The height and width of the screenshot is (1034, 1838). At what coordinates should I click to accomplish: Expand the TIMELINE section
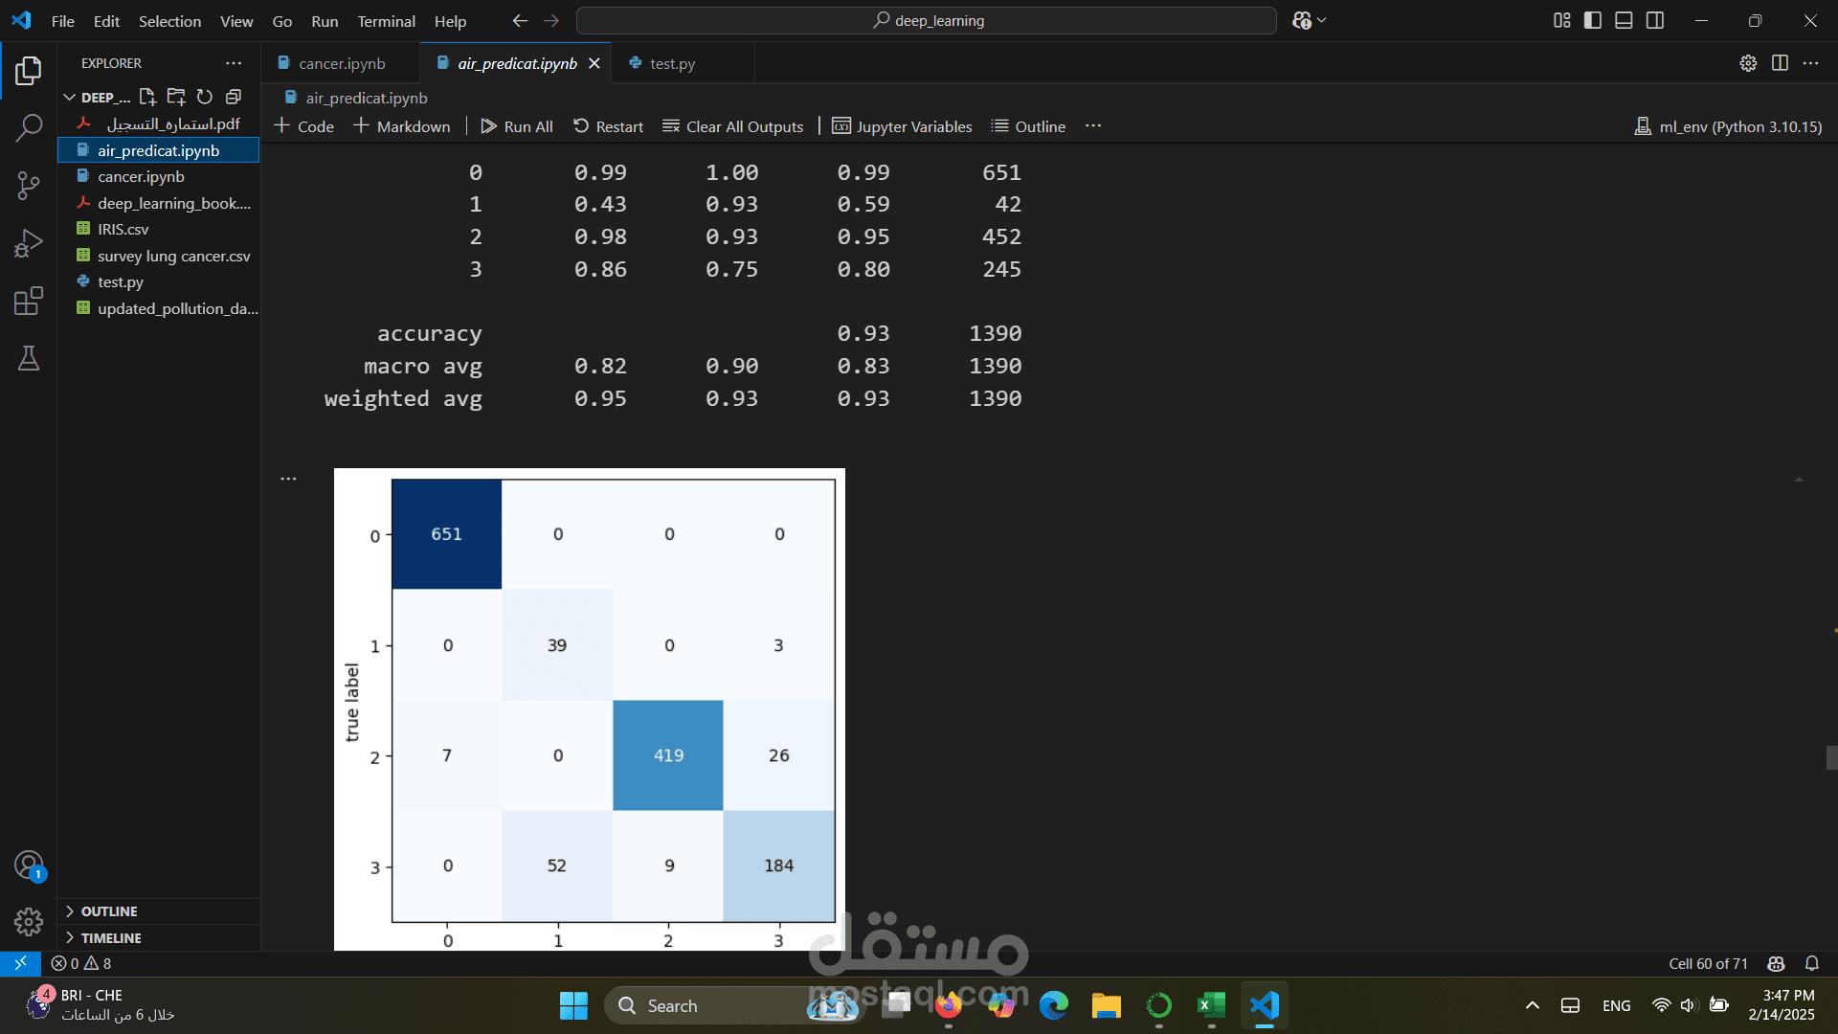click(x=111, y=938)
